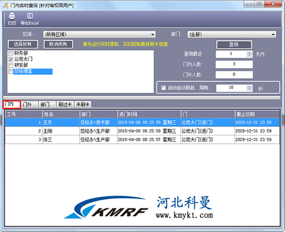
Task: Switch to the 门外 tab
Action: [29, 104]
